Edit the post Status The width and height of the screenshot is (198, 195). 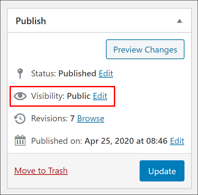[x=106, y=73]
